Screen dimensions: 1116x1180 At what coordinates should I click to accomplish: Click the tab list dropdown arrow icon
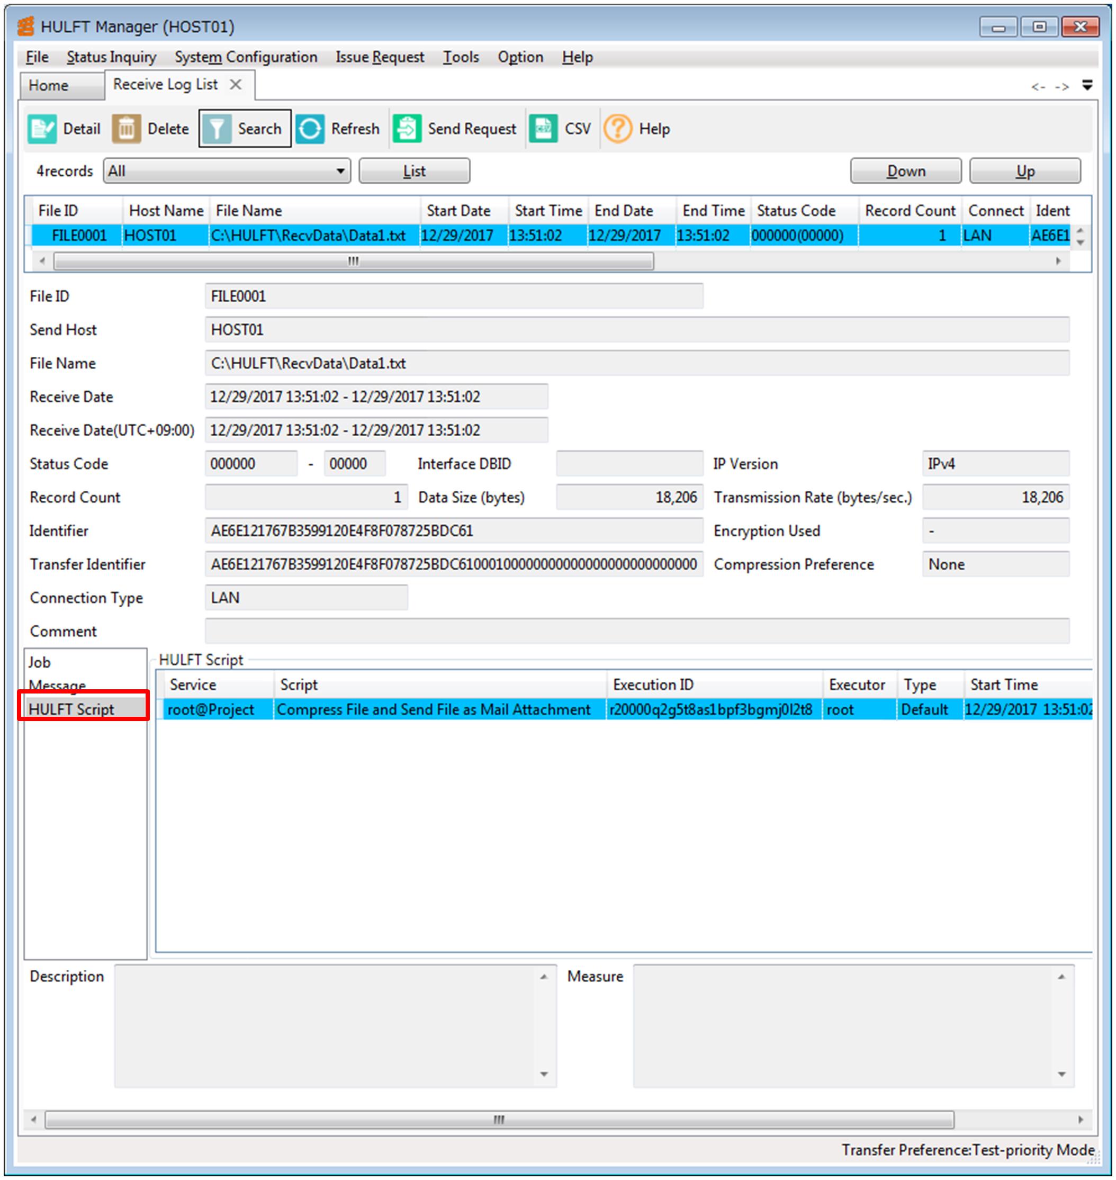[1087, 85]
